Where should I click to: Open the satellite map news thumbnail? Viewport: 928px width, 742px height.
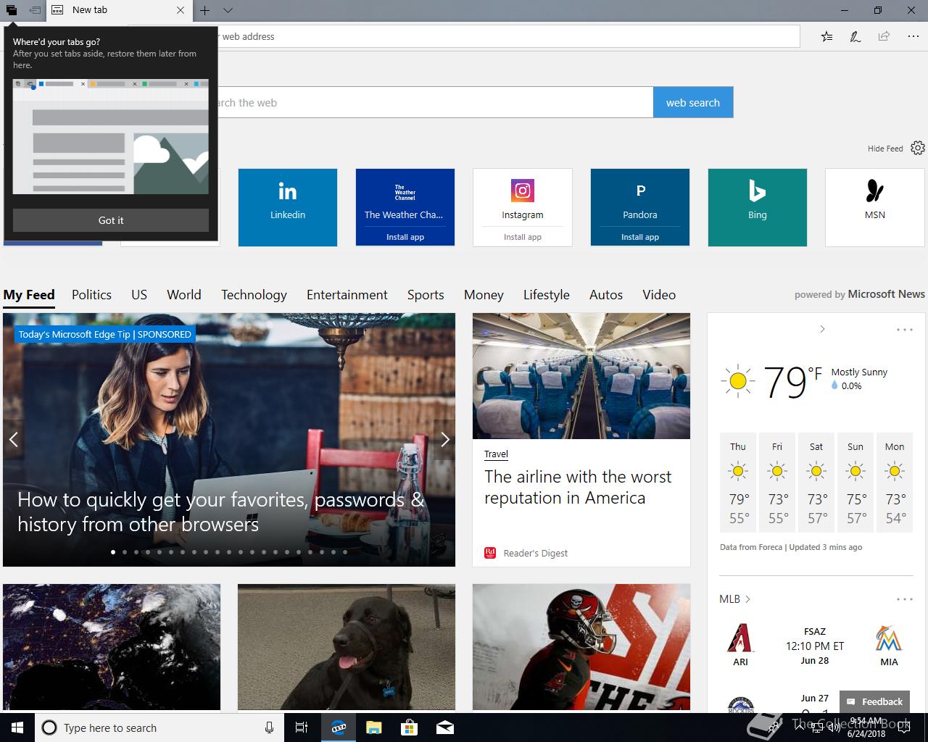[112, 647]
